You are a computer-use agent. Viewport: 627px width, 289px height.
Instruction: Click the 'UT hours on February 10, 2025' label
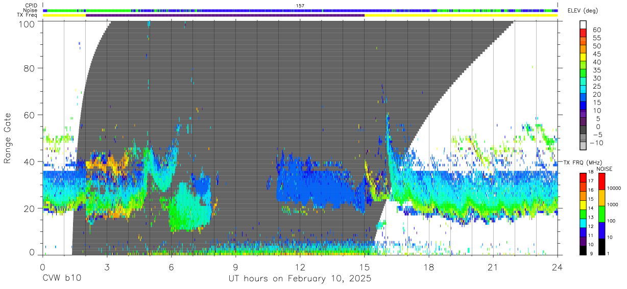pyautogui.click(x=300, y=279)
